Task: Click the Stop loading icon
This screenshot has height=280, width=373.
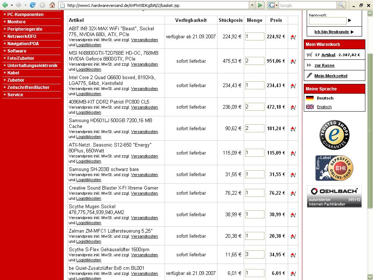Action: 42,5
